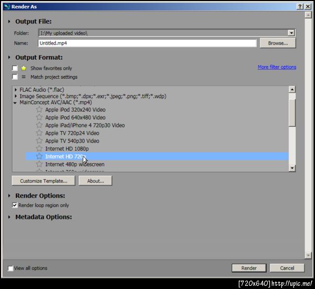The height and width of the screenshot is (289, 315).
Task: Click the equals sign match icon
Action: click(x=24, y=77)
